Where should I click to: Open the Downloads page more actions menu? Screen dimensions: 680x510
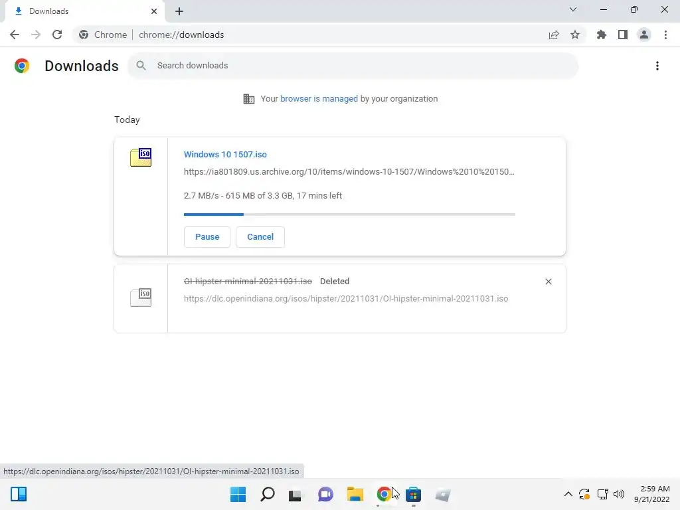coord(657,66)
